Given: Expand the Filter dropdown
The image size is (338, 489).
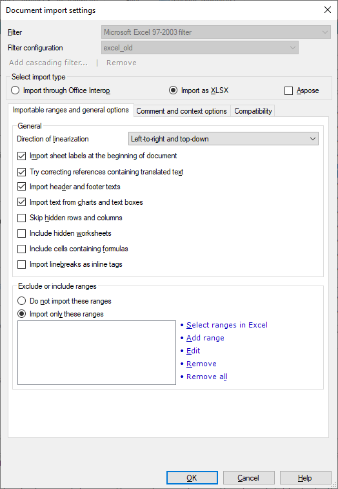Looking at the screenshot, I should (216, 32).
